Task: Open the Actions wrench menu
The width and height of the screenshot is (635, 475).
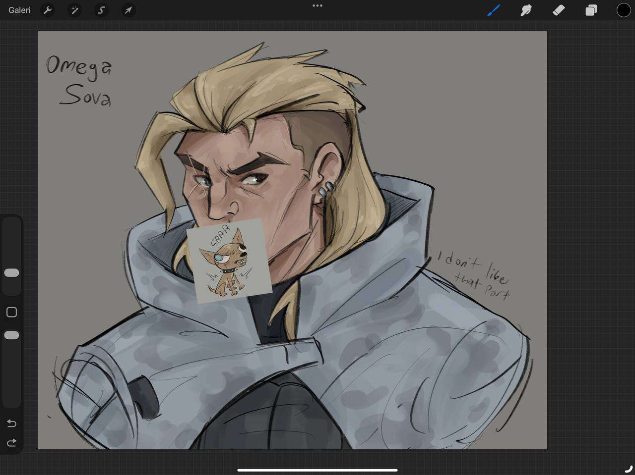Action: (48, 10)
